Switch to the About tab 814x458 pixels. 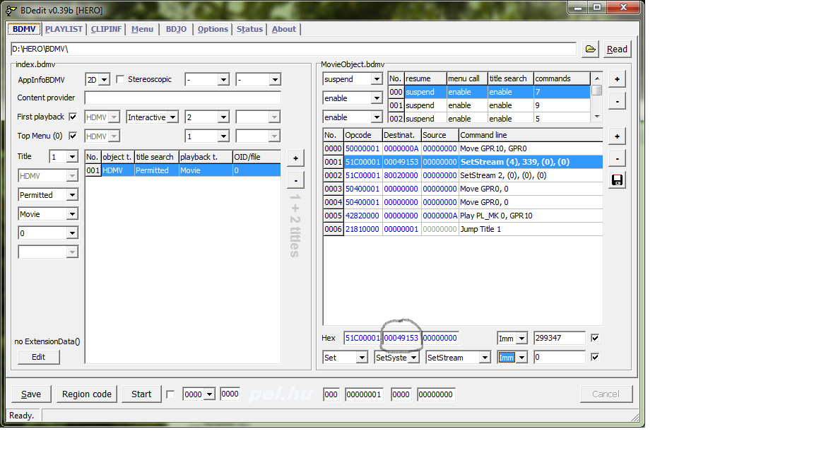coord(284,29)
